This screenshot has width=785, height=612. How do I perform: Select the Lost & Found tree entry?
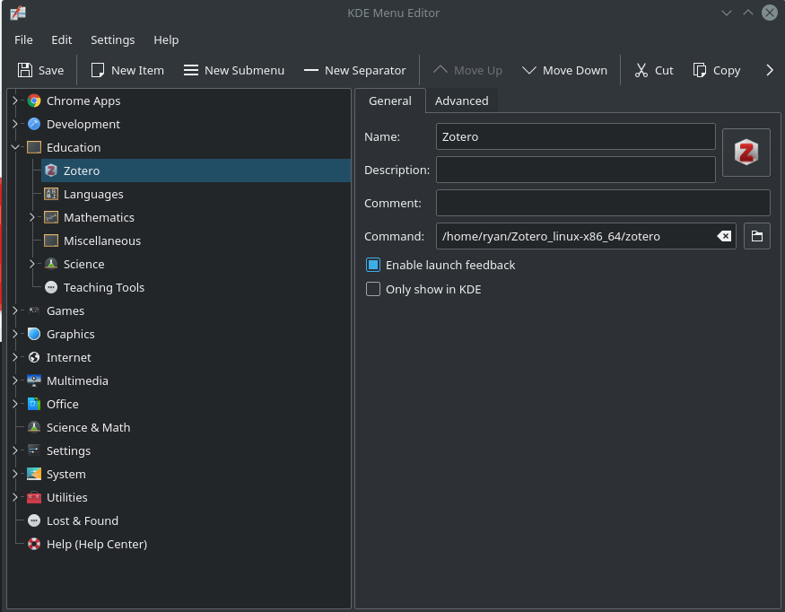click(x=83, y=520)
